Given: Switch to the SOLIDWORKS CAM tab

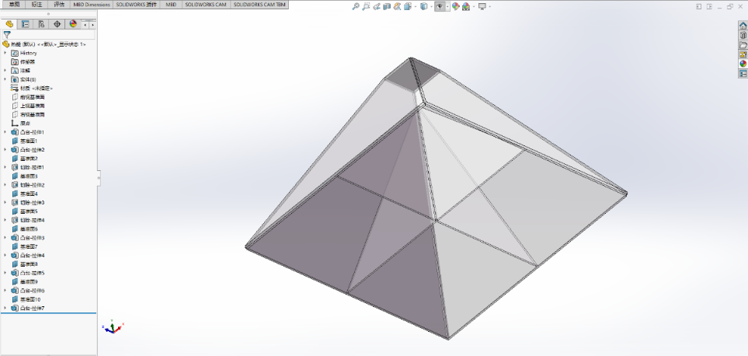Looking at the screenshot, I should pyautogui.click(x=205, y=4).
